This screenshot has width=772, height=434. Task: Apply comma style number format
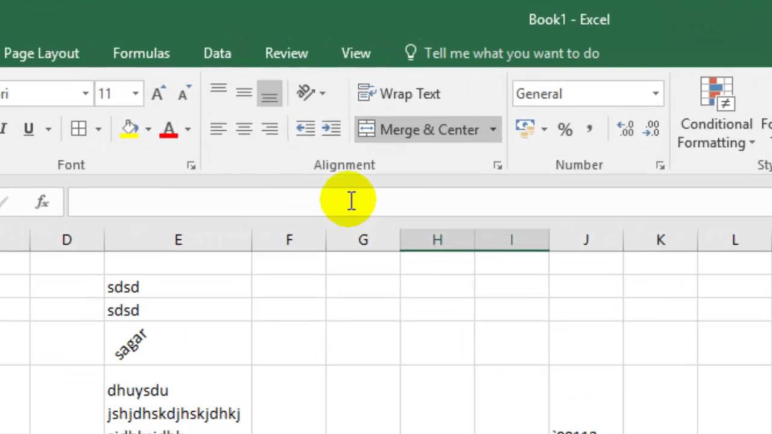click(x=589, y=129)
